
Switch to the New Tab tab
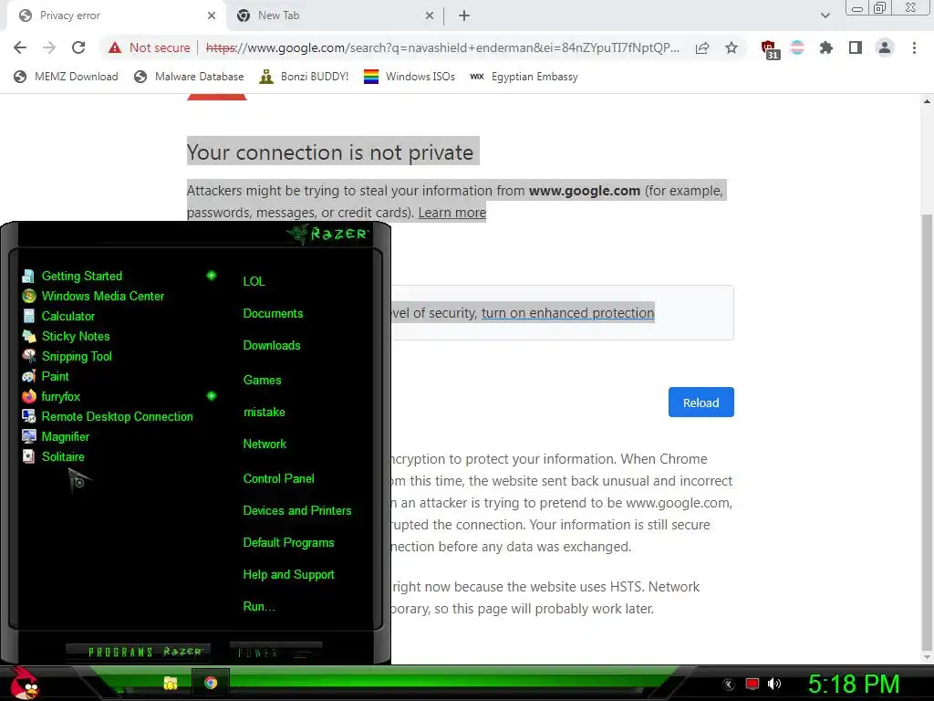(335, 16)
